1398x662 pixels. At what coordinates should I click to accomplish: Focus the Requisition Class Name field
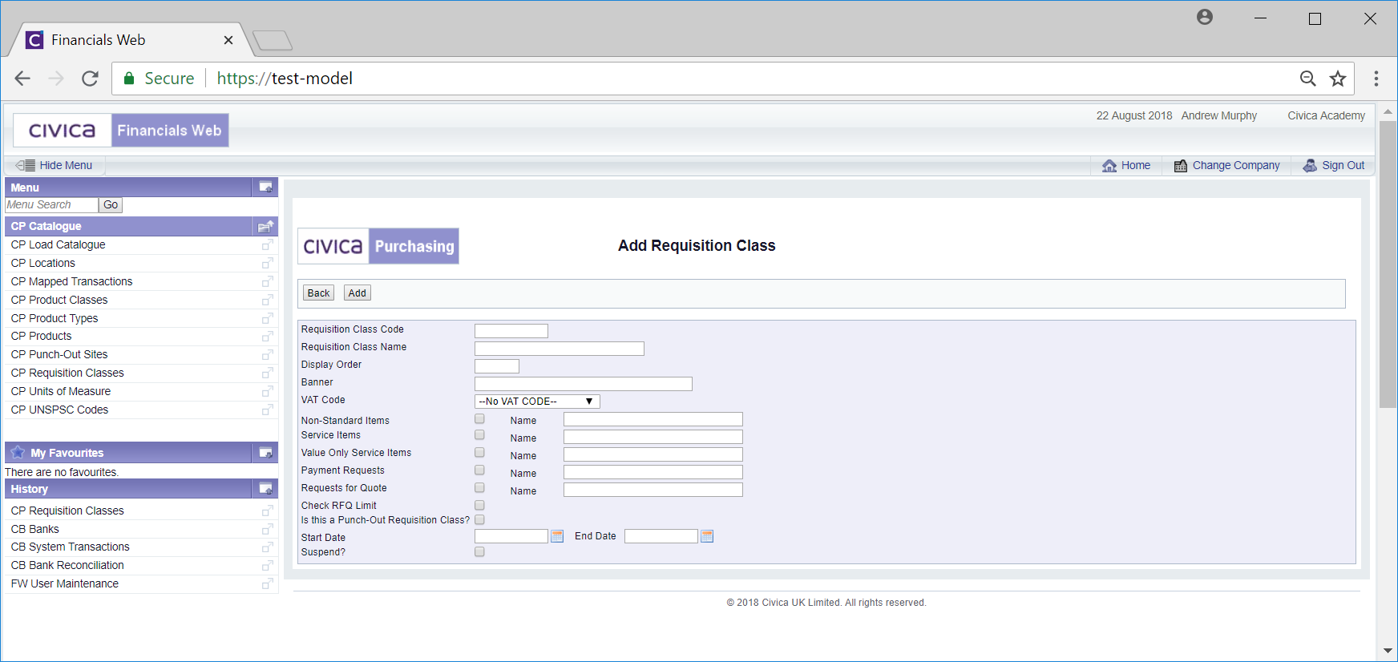pyautogui.click(x=560, y=349)
